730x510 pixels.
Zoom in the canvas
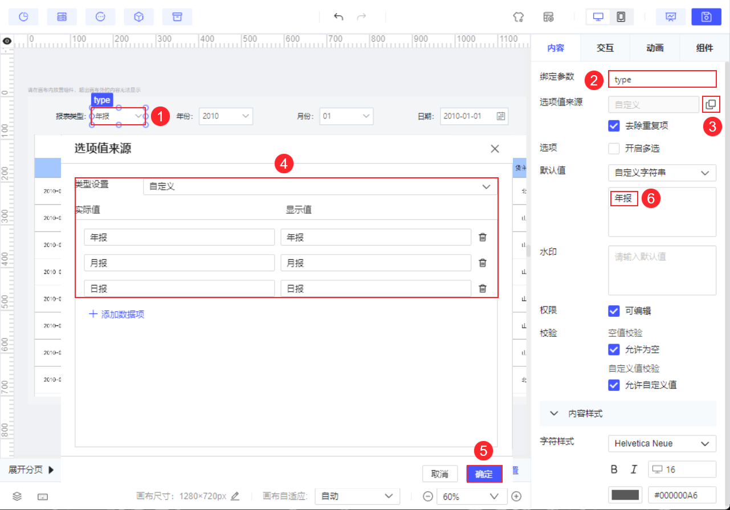click(516, 496)
